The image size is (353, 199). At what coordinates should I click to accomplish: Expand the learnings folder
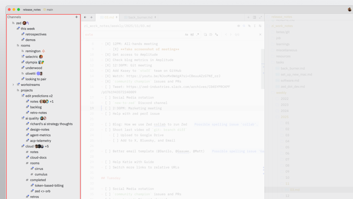pos(283,44)
